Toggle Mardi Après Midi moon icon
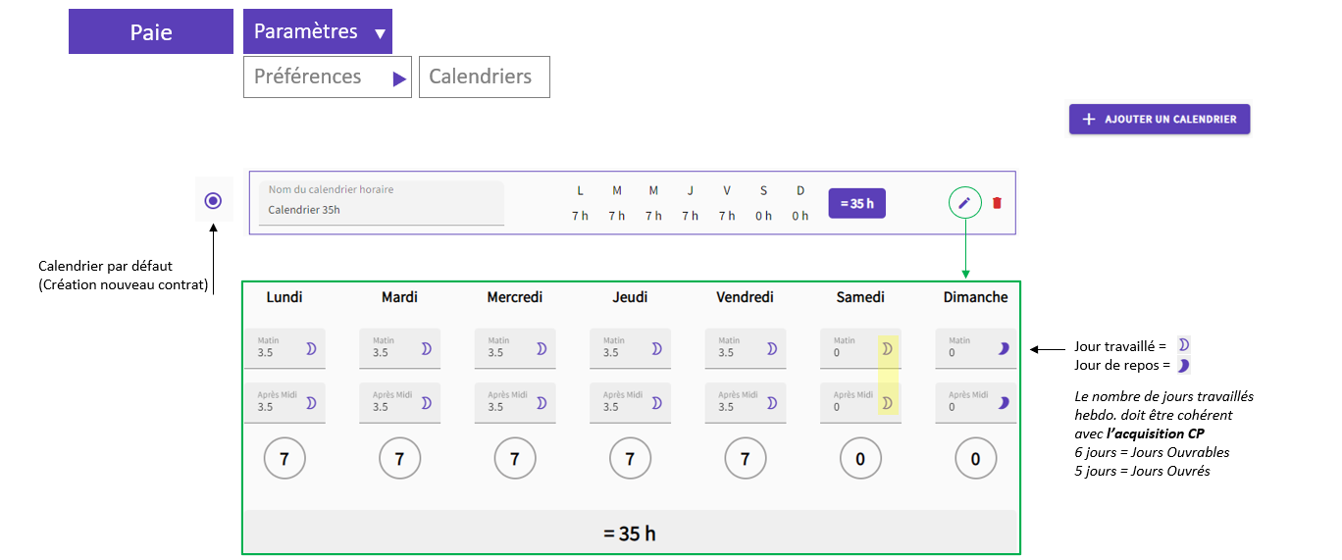 (427, 402)
